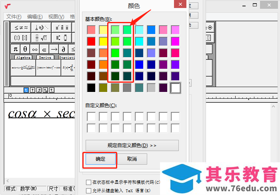The image size is (280, 195).
Task: Expand 规定自定义颜色(D) >> panel
Action: pyautogui.click(x=132, y=145)
